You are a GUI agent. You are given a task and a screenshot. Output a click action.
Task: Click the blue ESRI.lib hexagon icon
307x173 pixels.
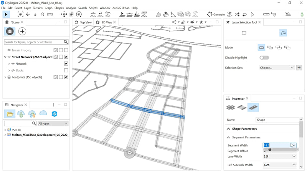pos(54,114)
